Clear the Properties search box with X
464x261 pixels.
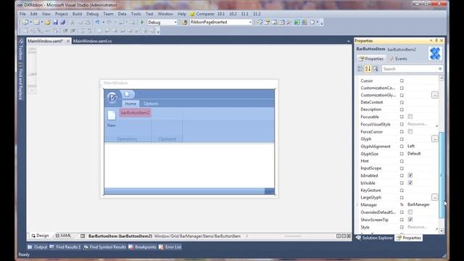click(440, 69)
